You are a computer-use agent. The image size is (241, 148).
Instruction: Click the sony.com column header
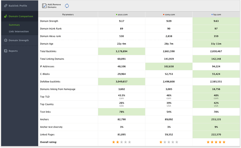coord(169,14)
